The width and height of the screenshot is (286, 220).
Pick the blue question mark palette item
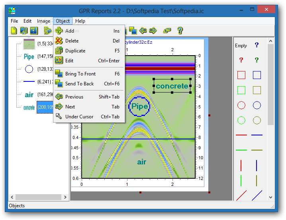(257, 45)
